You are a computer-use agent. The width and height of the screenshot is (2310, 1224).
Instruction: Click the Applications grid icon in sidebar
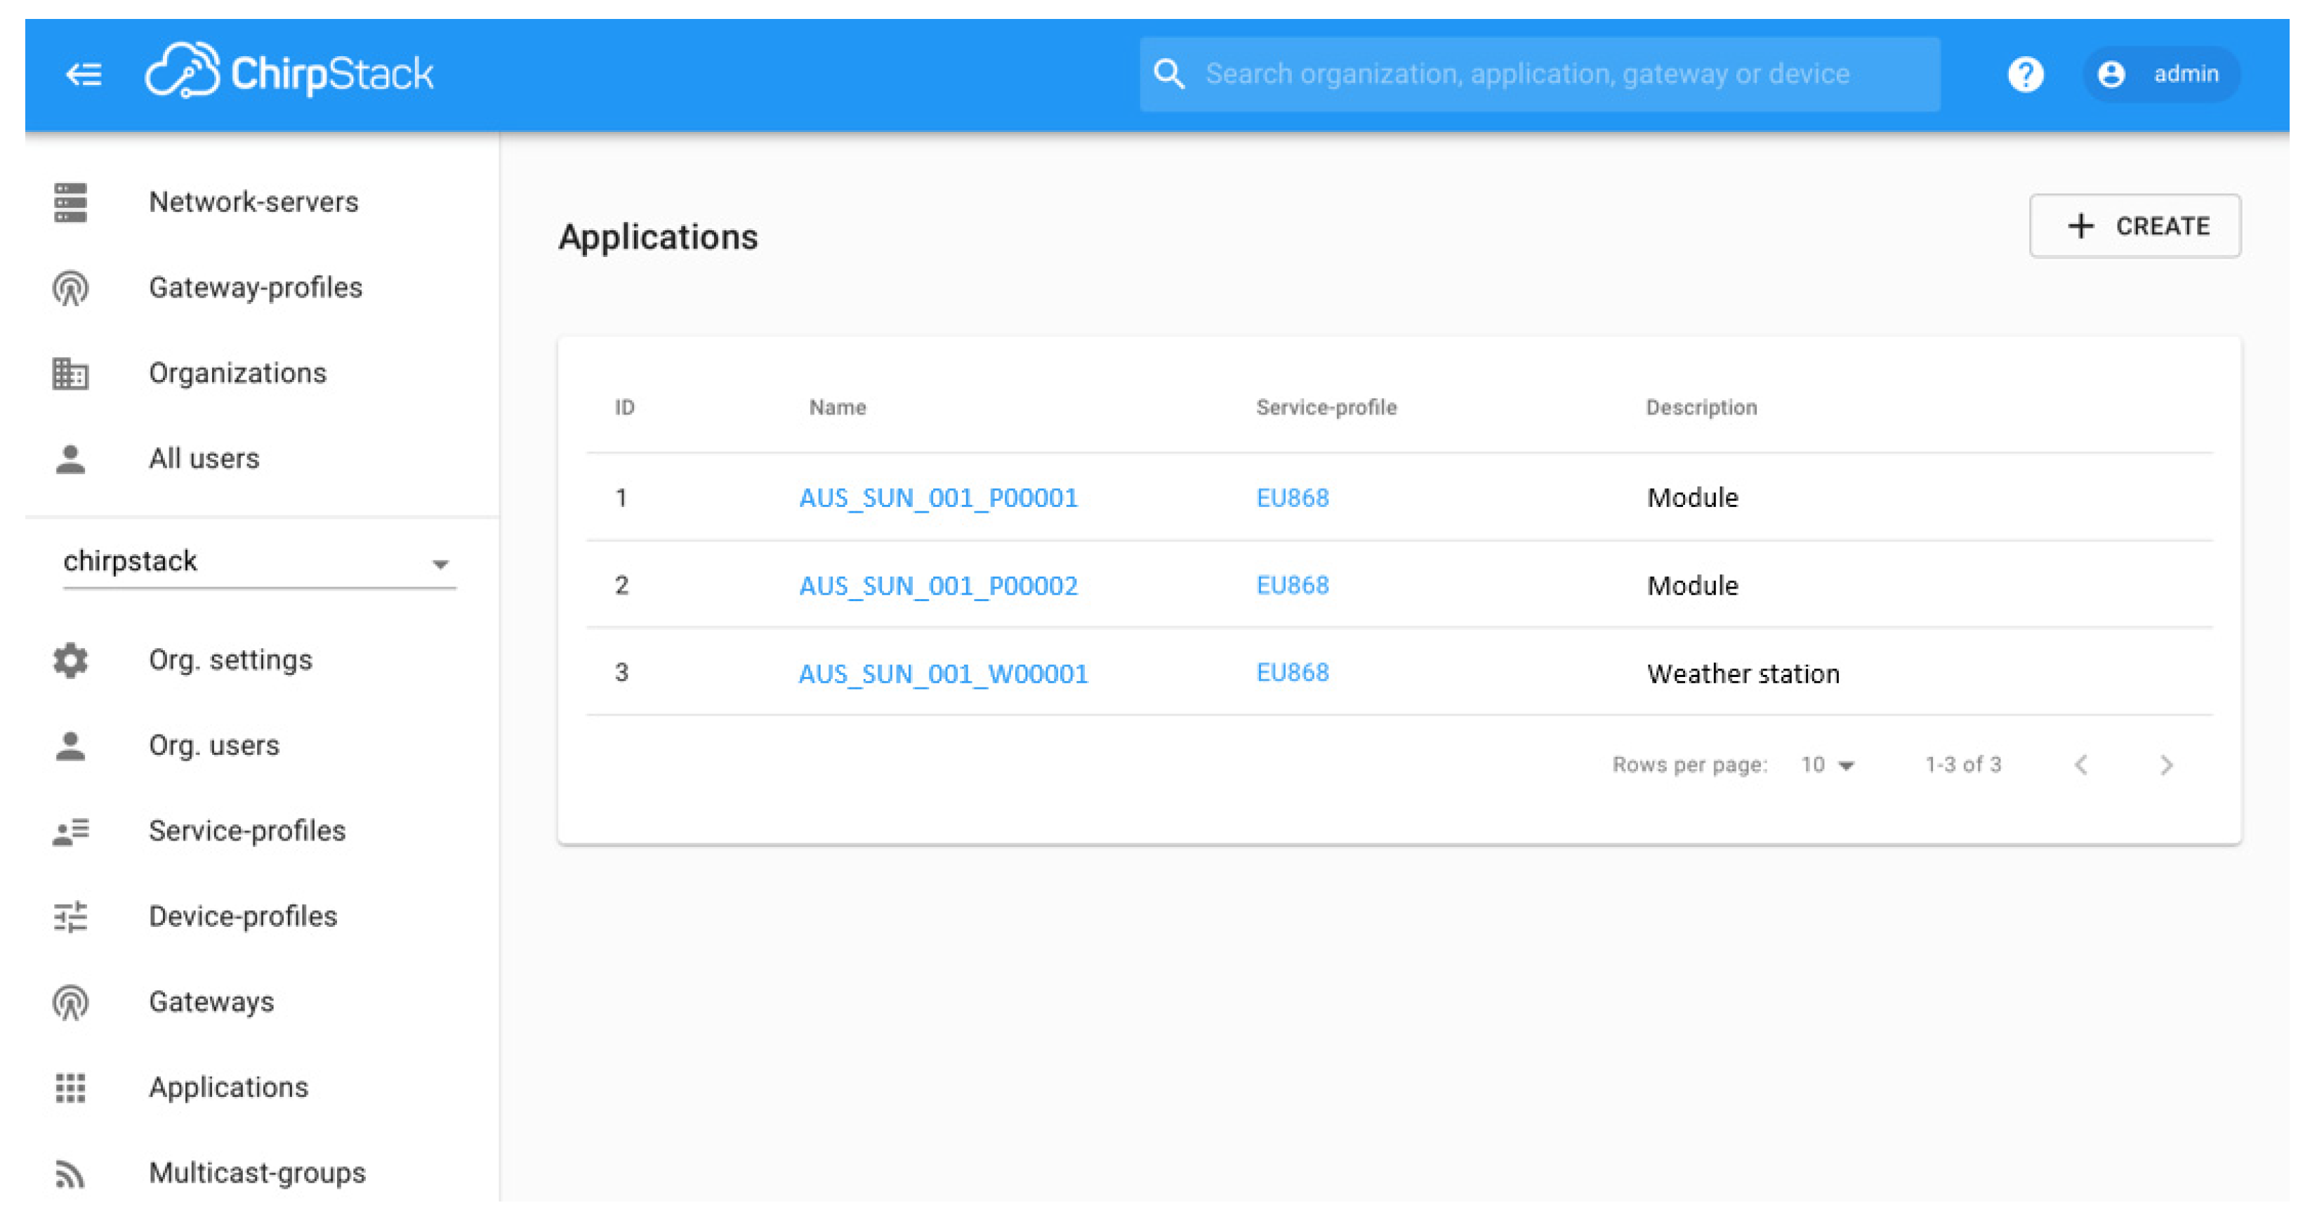[70, 1088]
